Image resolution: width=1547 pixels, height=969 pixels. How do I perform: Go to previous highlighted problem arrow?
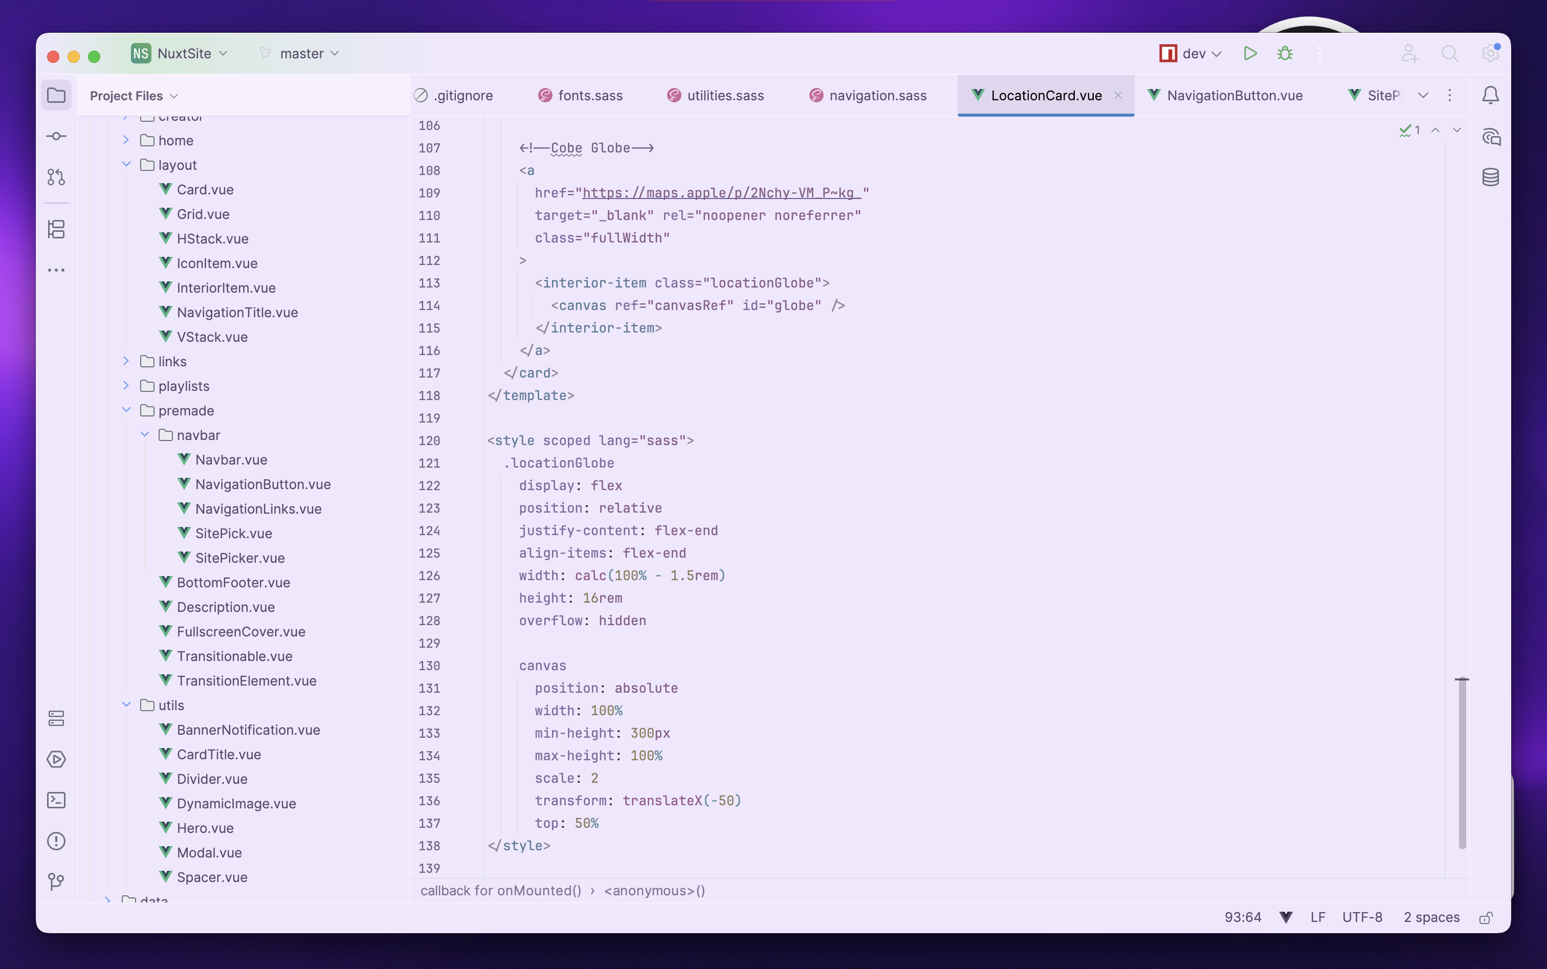coord(1435,130)
